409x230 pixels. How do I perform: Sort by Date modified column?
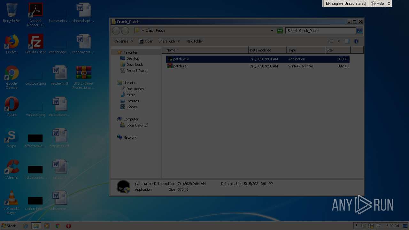click(267, 50)
